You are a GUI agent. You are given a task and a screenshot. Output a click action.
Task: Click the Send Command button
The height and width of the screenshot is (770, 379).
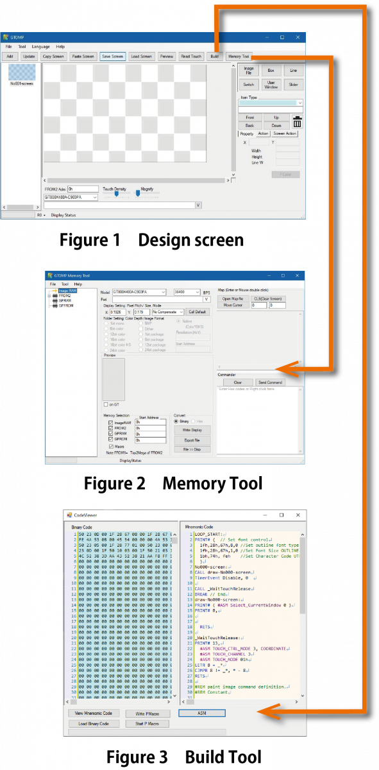[270, 382]
